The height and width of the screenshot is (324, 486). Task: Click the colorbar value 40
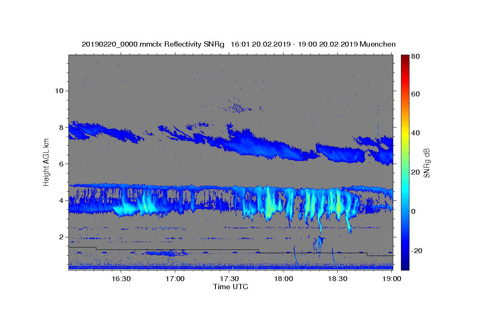(416, 133)
